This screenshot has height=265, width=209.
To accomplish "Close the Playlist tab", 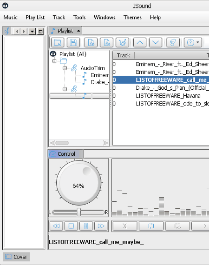I will point(78,31).
